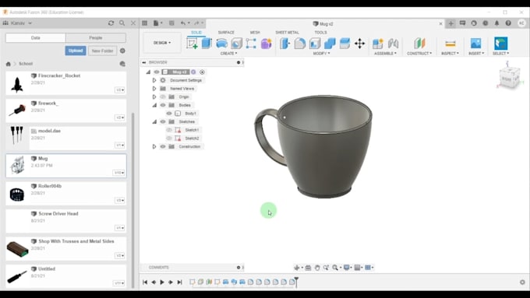Choose the Extrude tool icon
This screenshot has width=530, height=298.
pos(207,44)
